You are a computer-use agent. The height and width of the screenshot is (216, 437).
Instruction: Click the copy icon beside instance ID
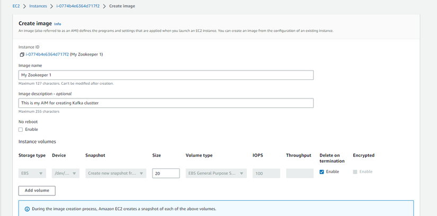[22, 55]
